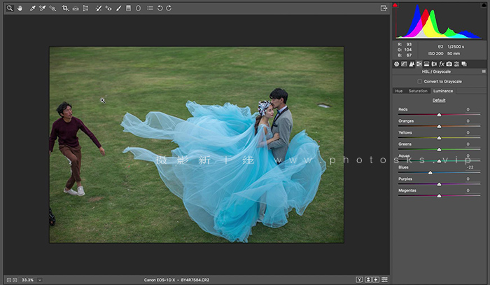This screenshot has width=490, height=285.
Task: Click the 'HSL / Grayscale' panel title
Action: pos(436,71)
